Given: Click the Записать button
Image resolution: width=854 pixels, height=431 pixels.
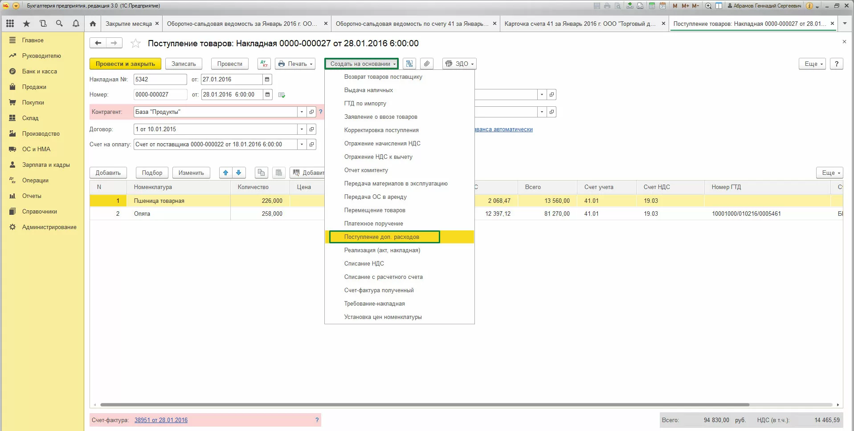Looking at the screenshot, I should [x=184, y=64].
